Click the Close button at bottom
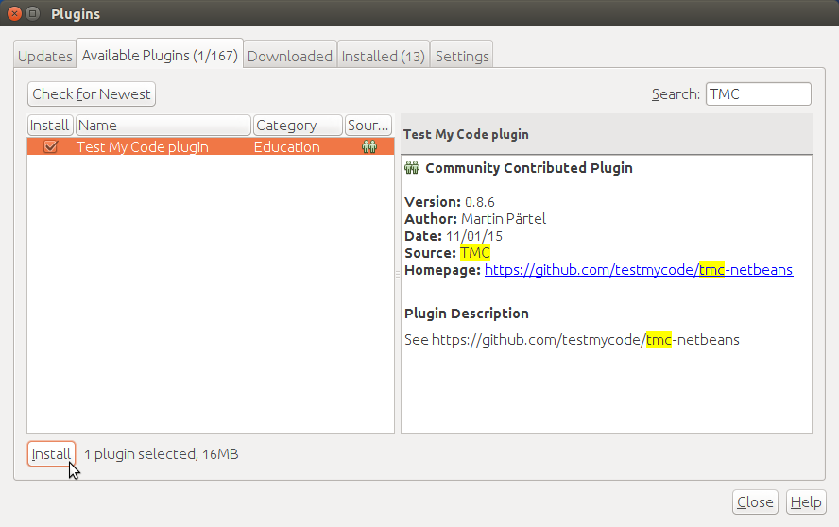Screen dimensions: 839x527 point(755,501)
